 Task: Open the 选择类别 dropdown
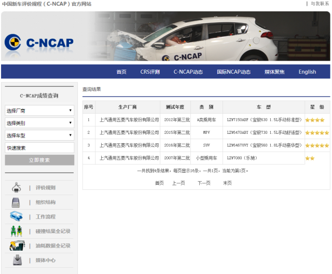point(39,123)
